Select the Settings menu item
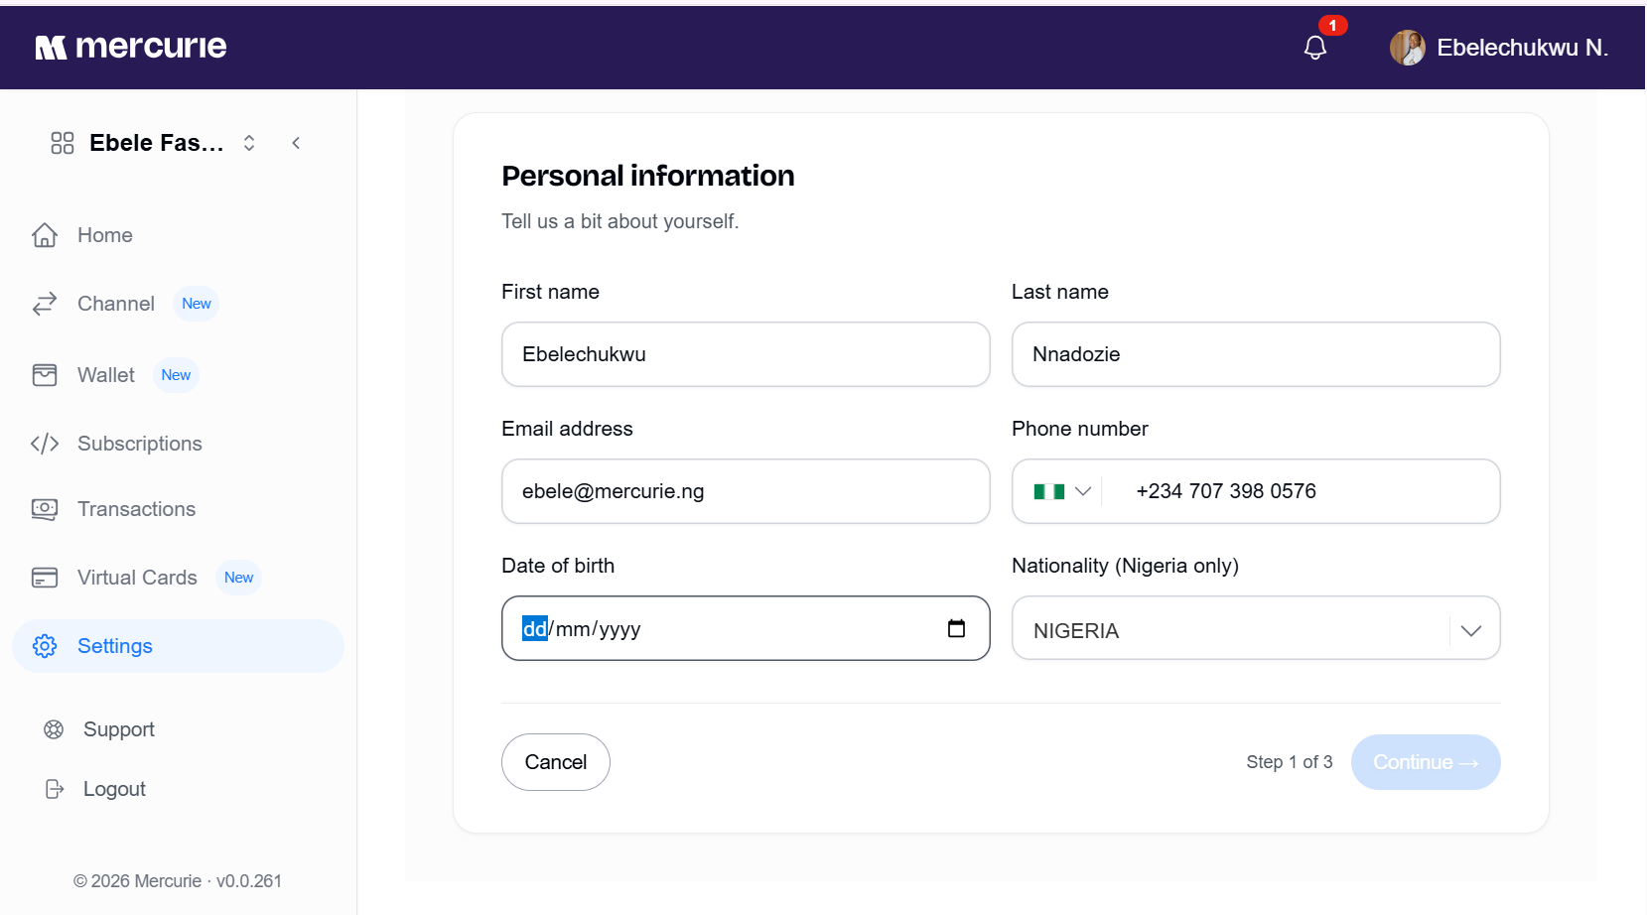Viewport: 1647px width, 915px height. pos(178,646)
